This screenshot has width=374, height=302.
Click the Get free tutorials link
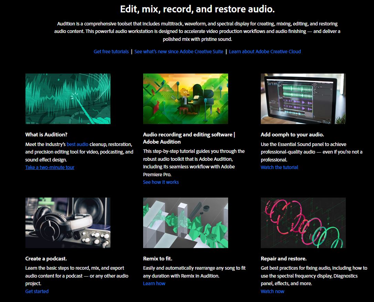tap(111, 51)
